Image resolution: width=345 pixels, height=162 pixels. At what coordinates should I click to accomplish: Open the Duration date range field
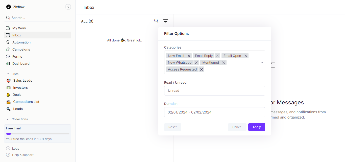214,112
